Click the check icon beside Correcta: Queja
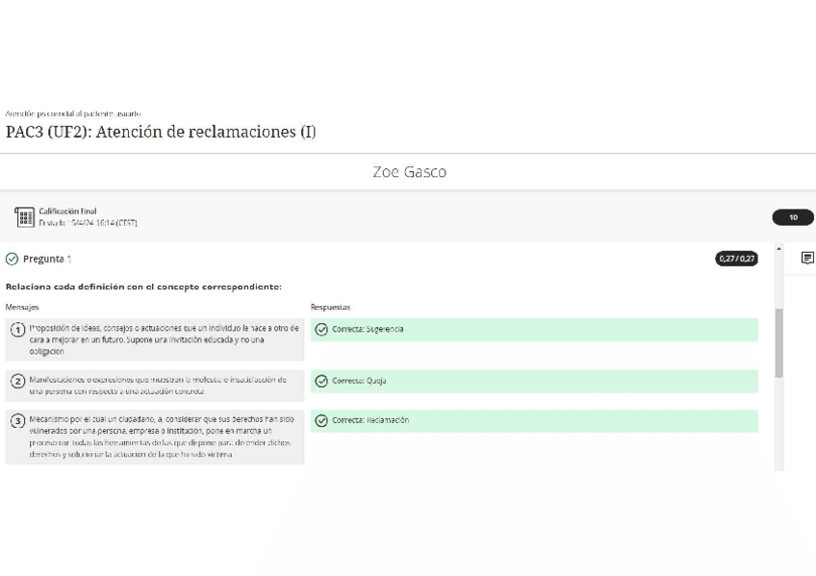816x576 pixels. [321, 381]
